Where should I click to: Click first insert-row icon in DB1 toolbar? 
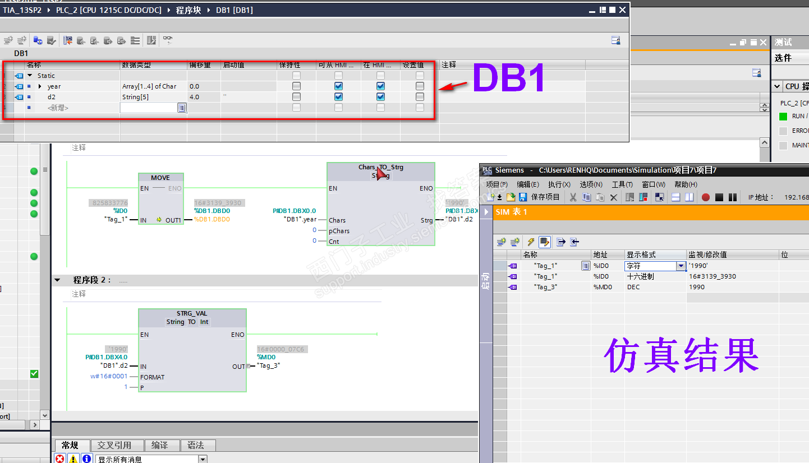8,40
